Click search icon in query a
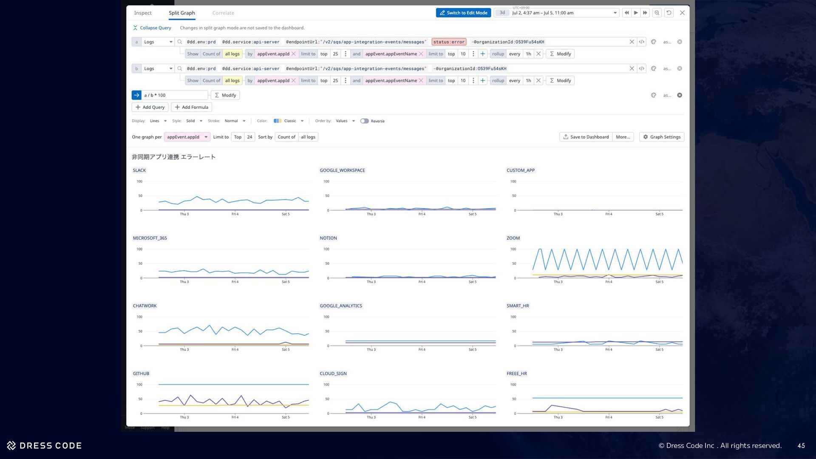816x459 pixels. (x=180, y=42)
